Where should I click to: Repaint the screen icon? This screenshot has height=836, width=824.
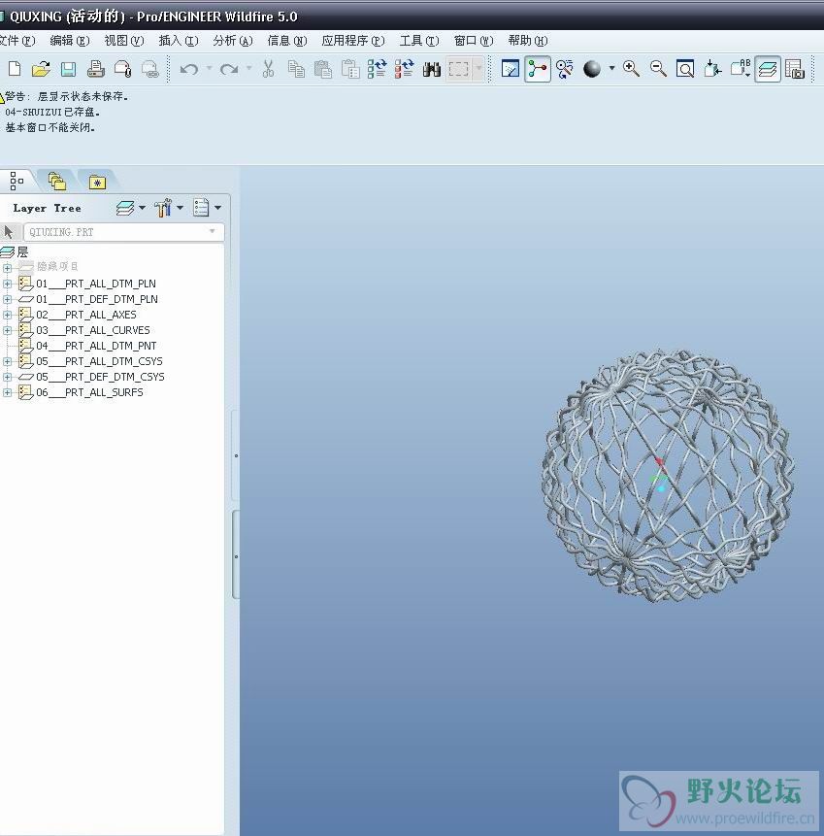[511, 69]
